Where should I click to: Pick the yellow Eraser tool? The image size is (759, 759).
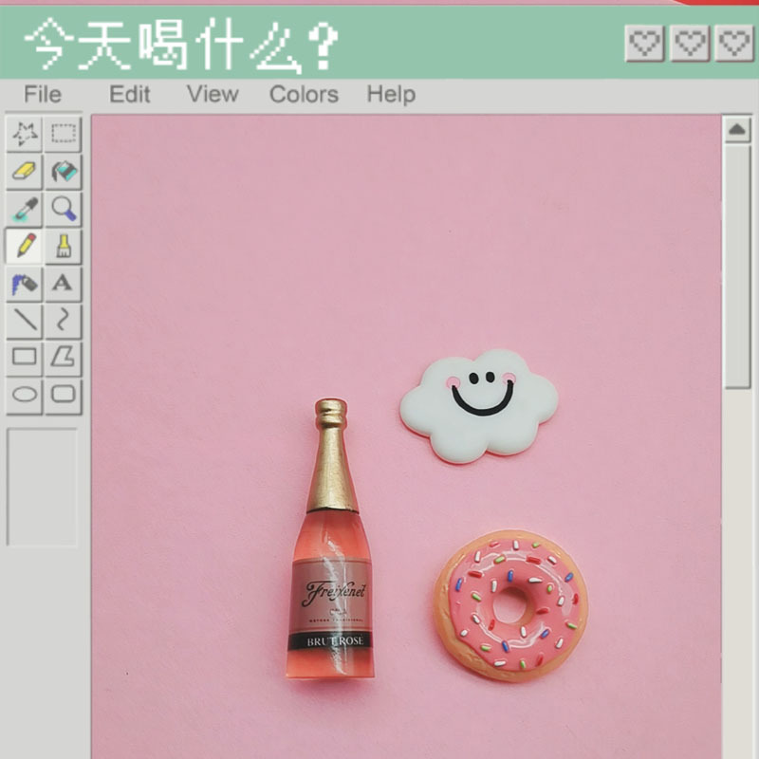[25, 172]
